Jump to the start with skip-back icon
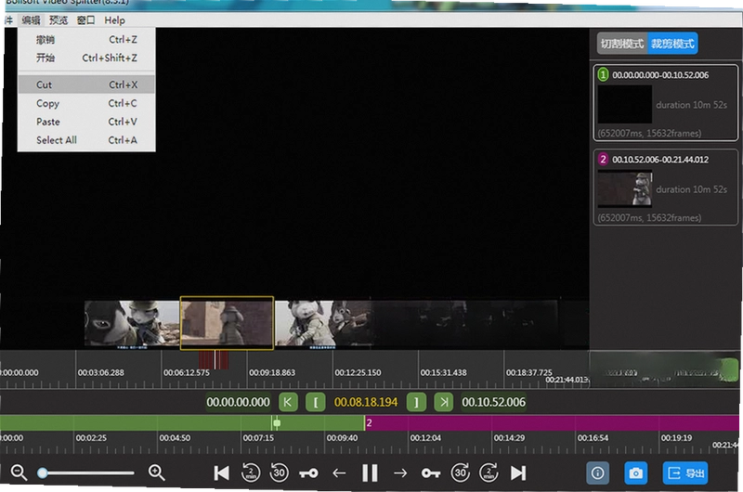This screenshot has height=492, width=743. [x=221, y=473]
